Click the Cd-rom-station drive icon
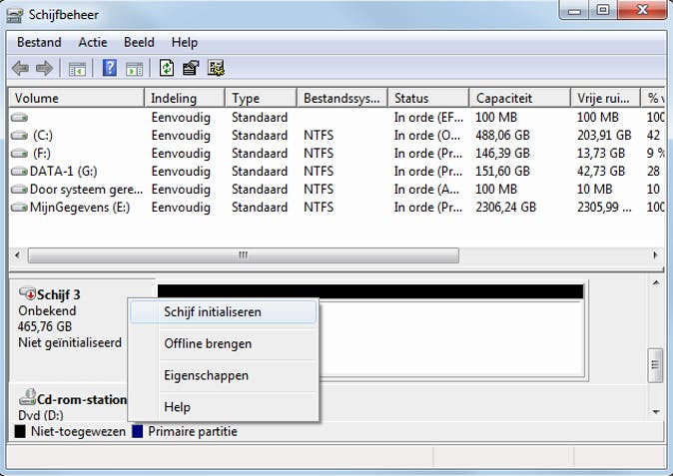673x476 pixels. click(28, 397)
